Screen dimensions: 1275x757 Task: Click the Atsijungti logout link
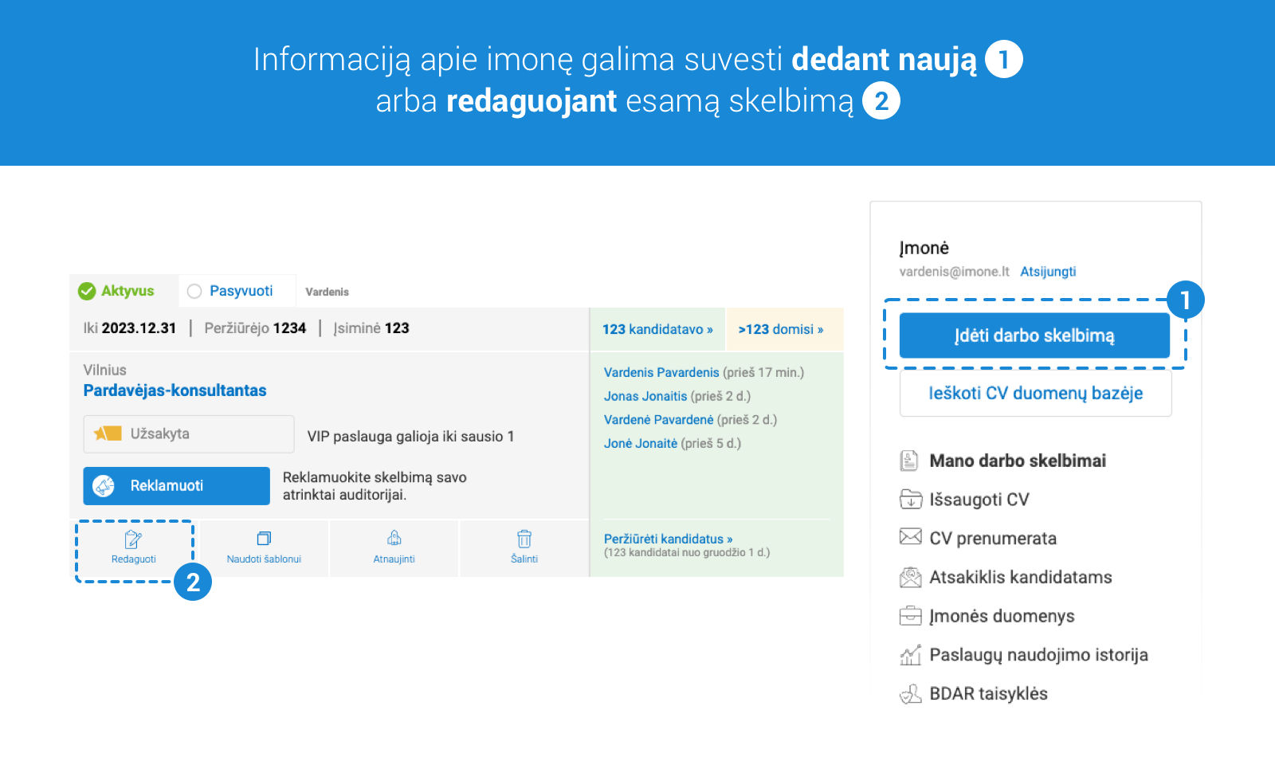coord(1048,272)
